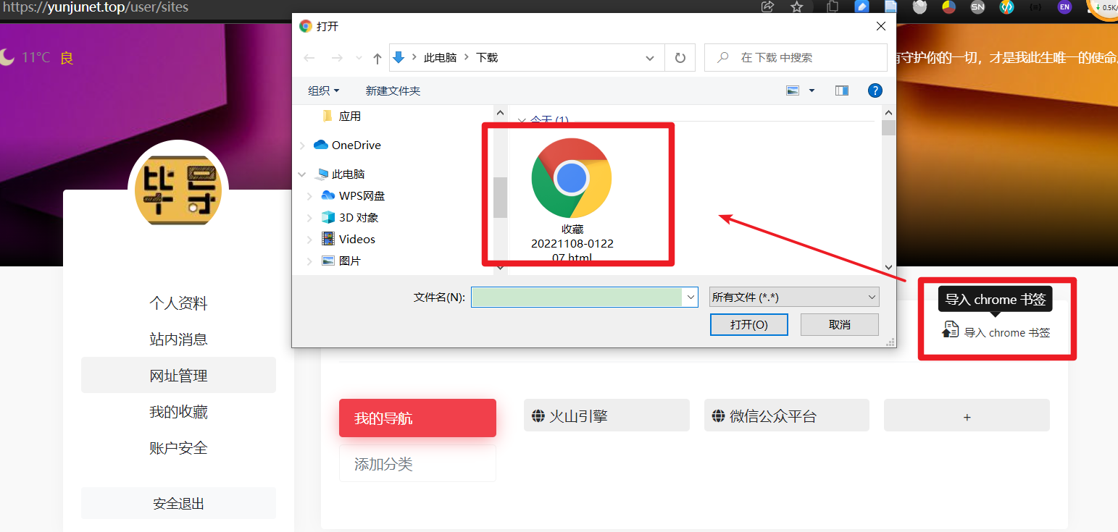Viewport: 1118px width, 532px height.
Task: Click the file list scroll-down arrow
Action: coord(888,267)
